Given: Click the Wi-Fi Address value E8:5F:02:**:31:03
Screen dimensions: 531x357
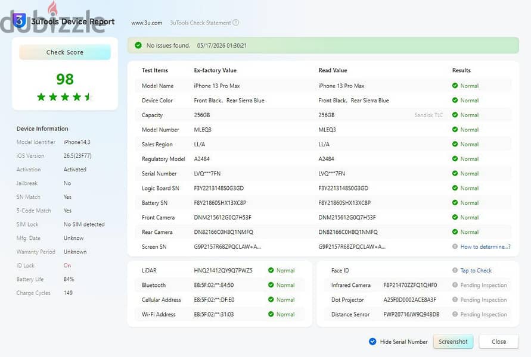Looking at the screenshot, I should pos(214,314).
